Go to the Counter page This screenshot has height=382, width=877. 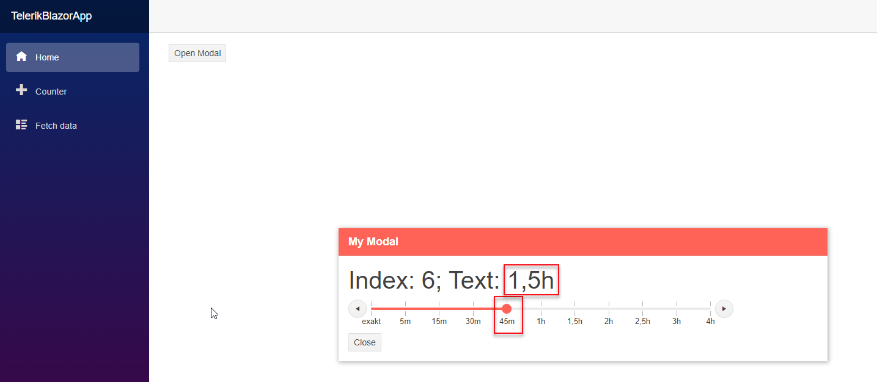51,92
